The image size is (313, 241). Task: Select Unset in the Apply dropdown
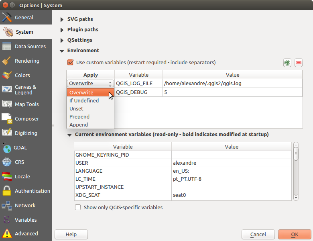pyautogui.click(x=76, y=108)
